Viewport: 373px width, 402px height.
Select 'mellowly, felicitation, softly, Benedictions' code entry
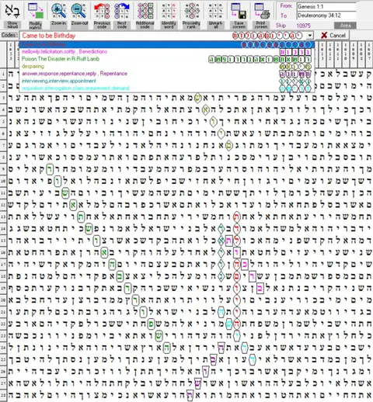(167, 52)
